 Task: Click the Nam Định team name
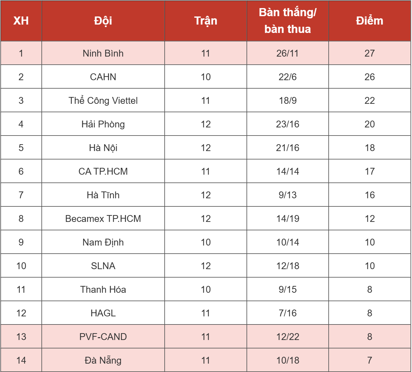(x=103, y=242)
